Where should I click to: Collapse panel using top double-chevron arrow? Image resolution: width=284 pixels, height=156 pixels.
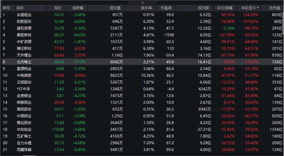coord(143,3)
